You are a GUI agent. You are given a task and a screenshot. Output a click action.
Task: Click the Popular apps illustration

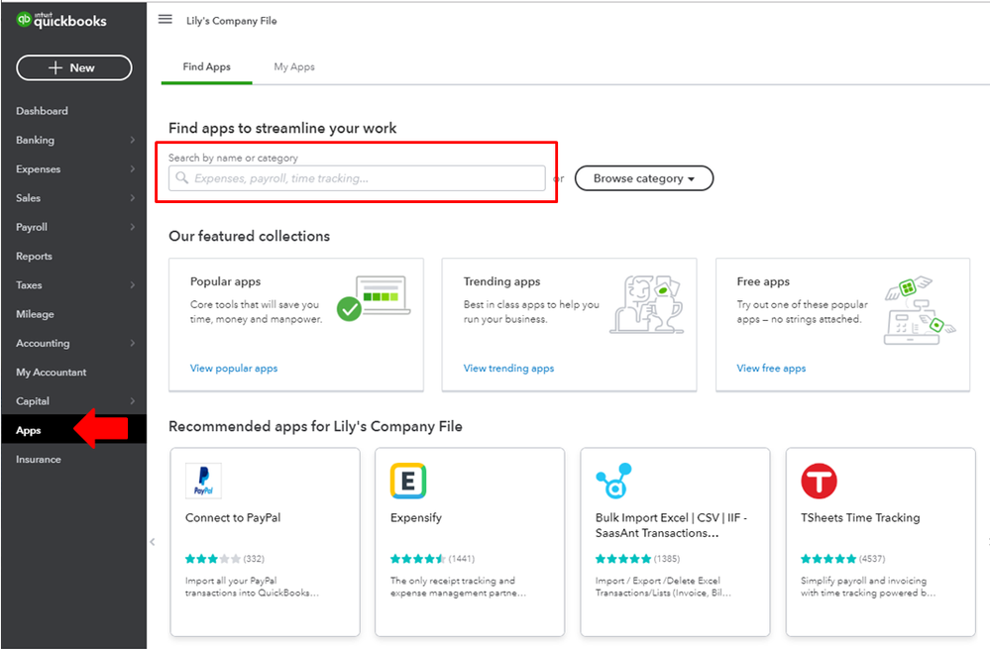(374, 298)
